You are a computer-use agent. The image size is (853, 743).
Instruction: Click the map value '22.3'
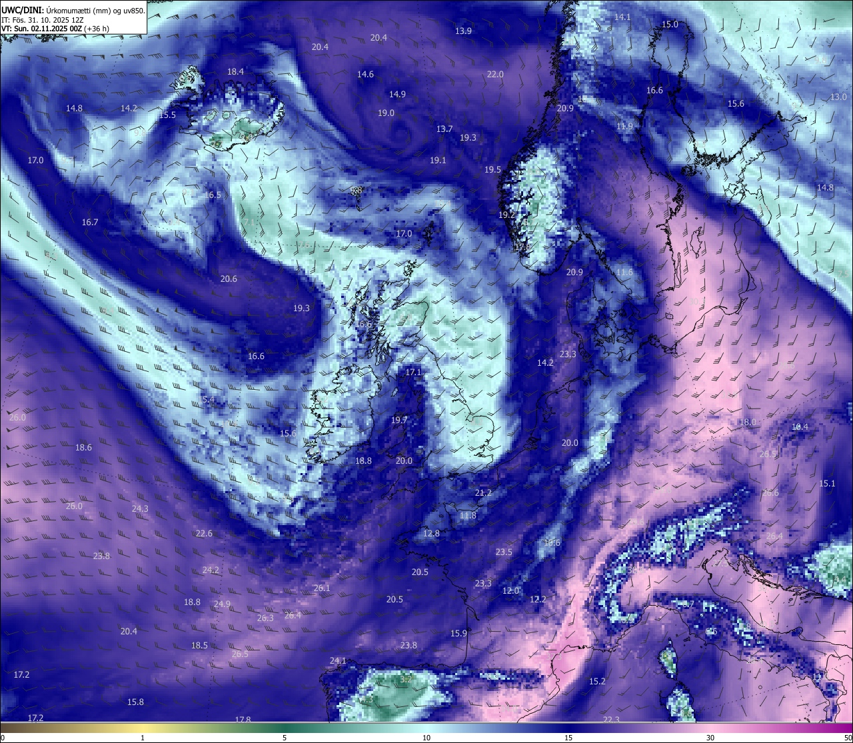(611, 720)
